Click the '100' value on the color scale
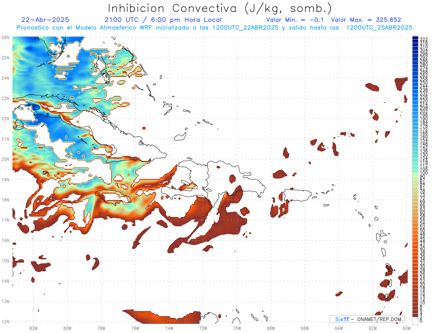This screenshot has height=333, width=432. [x=423, y=173]
